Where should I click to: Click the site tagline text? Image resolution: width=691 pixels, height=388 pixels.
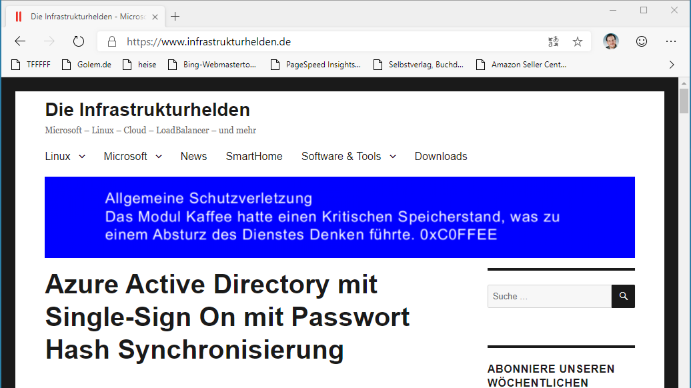pos(151,131)
